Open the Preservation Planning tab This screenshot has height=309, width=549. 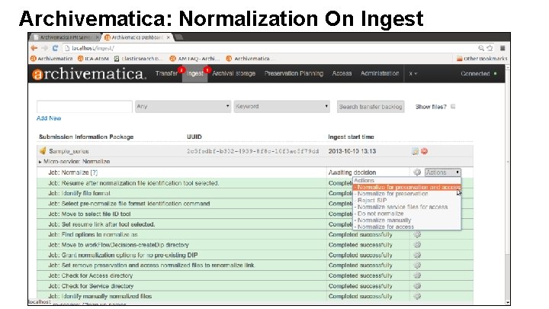point(294,73)
